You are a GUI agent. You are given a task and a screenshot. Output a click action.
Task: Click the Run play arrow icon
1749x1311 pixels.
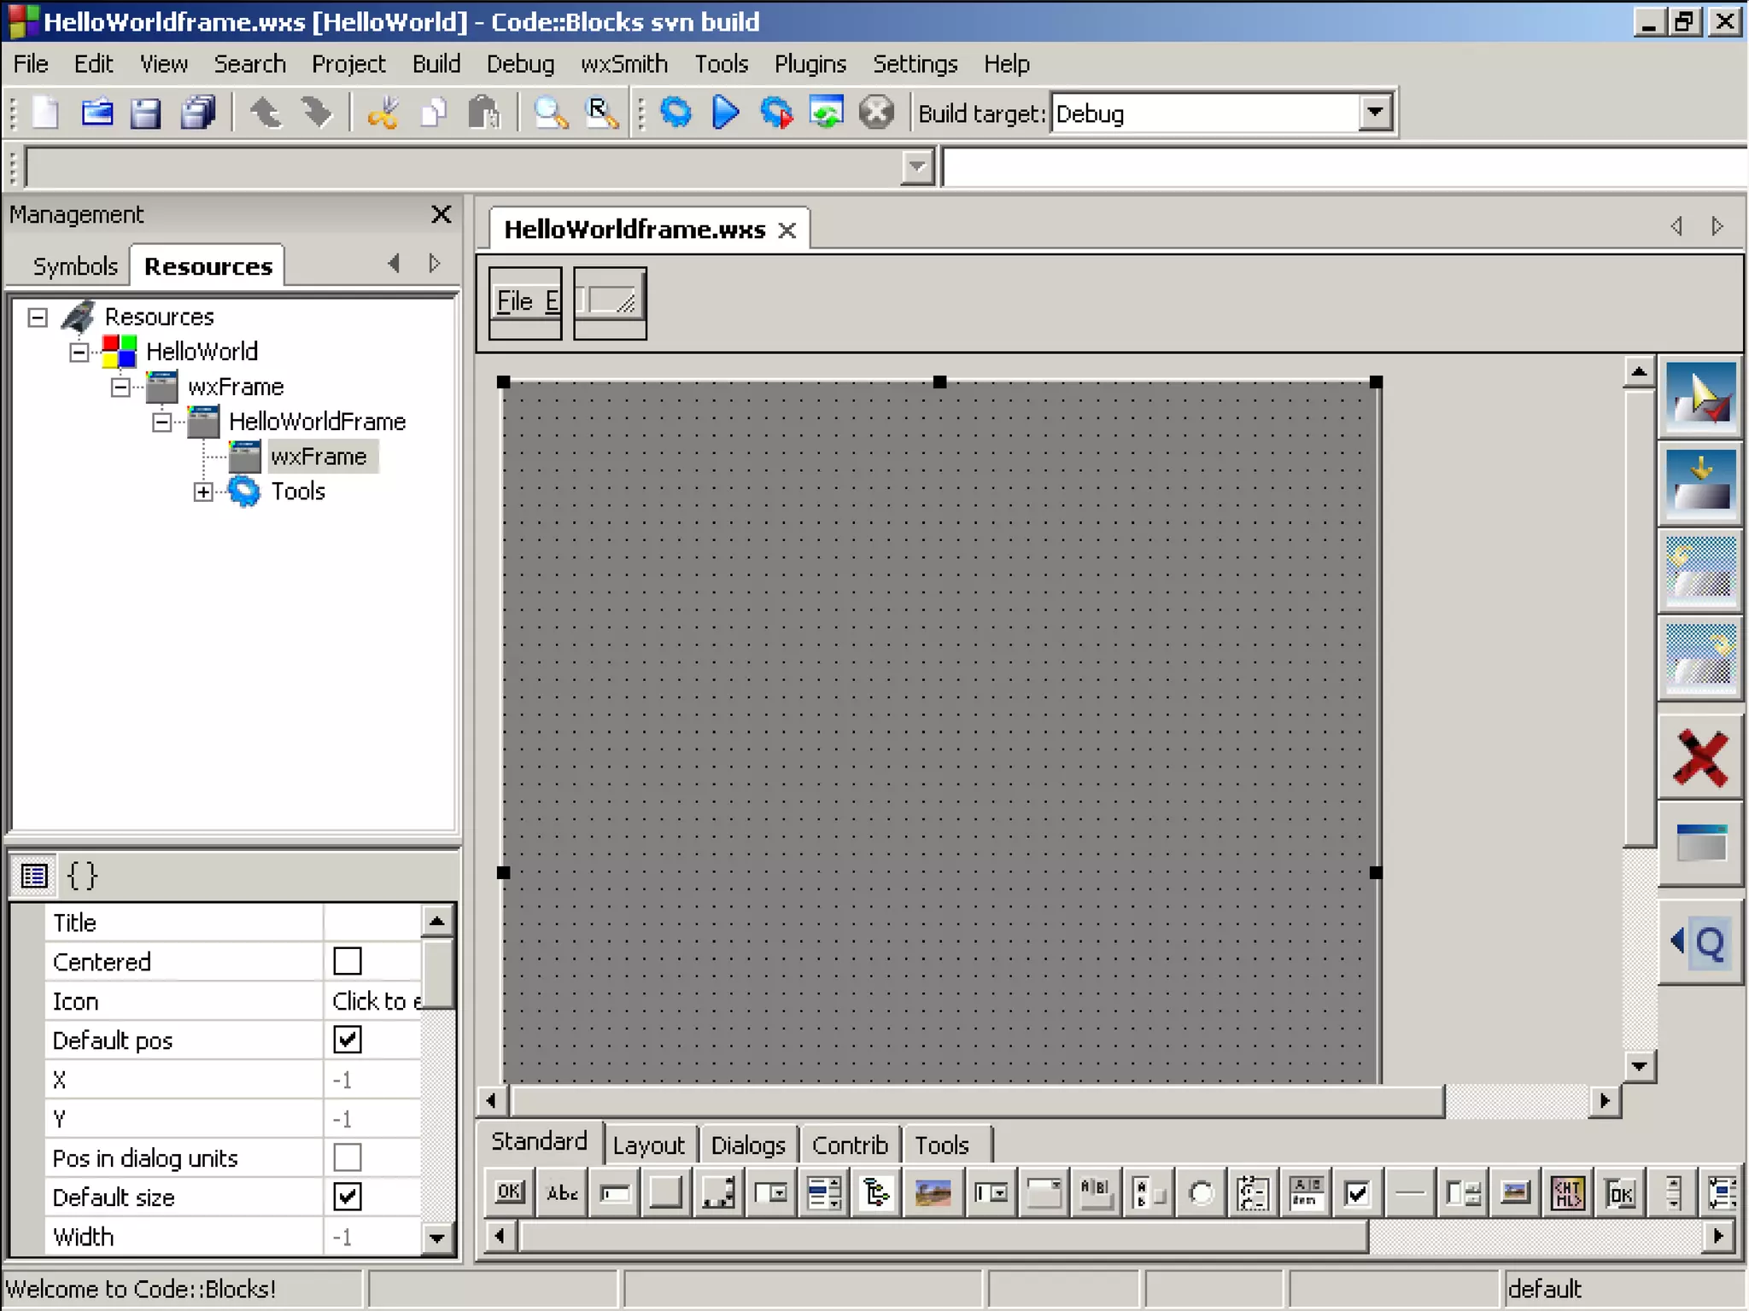tap(725, 113)
